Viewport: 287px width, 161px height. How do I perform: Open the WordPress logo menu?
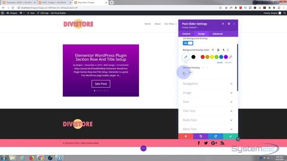click(3, 13)
